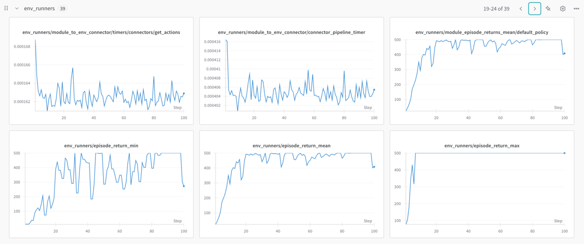Select the connector_pipeline_timer chart title
584x244 pixels.
pyautogui.click(x=292, y=32)
